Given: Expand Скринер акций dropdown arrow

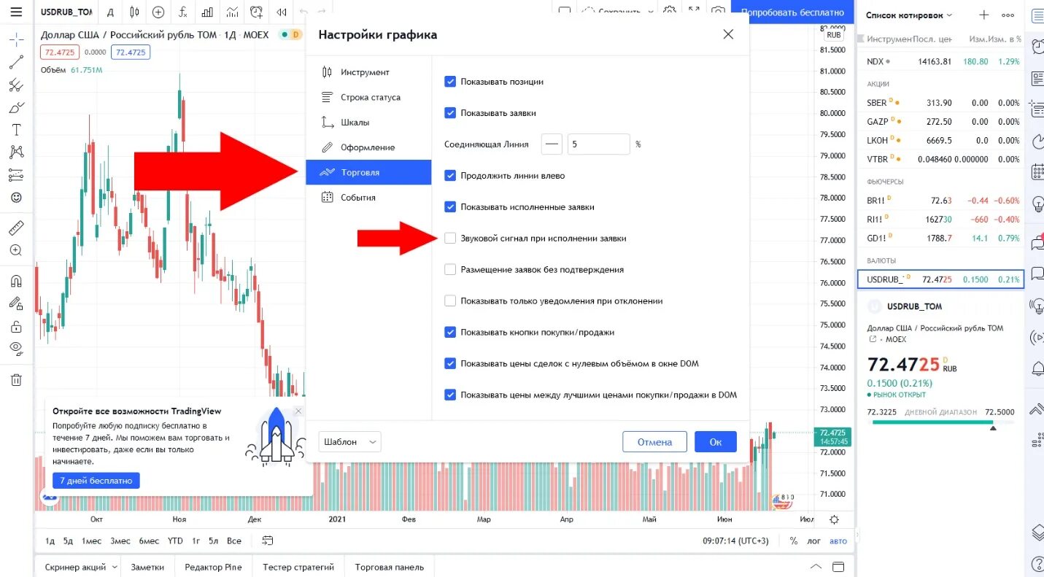Looking at the screenshot, I should pyautogui.click(x=115, y=567).
